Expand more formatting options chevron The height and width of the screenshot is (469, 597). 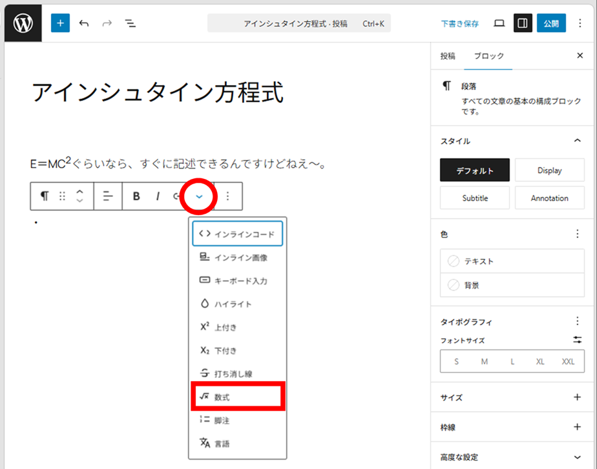pyautogui.click(x=199, y=196)
